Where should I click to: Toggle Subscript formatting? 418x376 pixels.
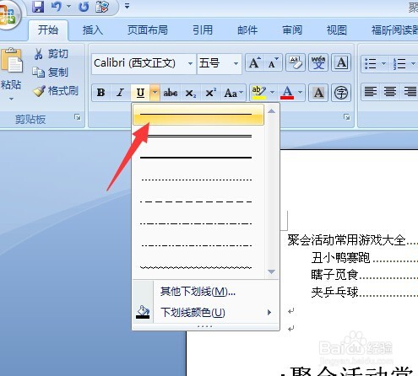click(x=191, y=93)
